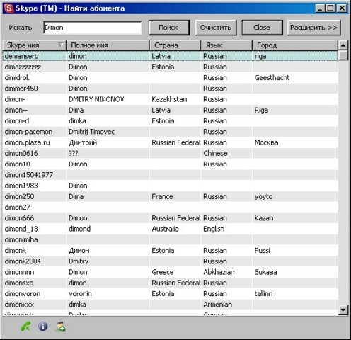This screenshot has width=351, height=340.
Task: Select the dimidrol. row
Action: pyautogui.click(x=170, y=78)
